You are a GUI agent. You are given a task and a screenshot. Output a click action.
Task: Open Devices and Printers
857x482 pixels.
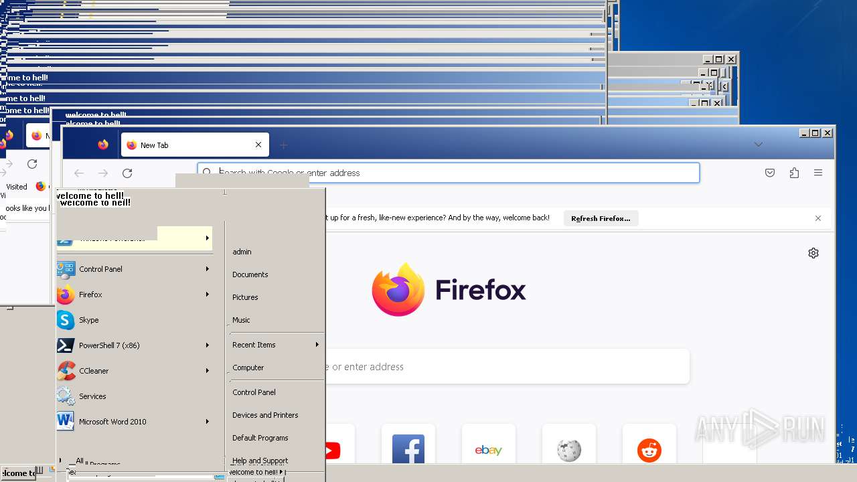pyautogui.click(x=265, y=415)
